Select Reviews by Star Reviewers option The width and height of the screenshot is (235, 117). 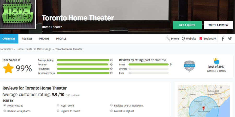click(111, 106)
